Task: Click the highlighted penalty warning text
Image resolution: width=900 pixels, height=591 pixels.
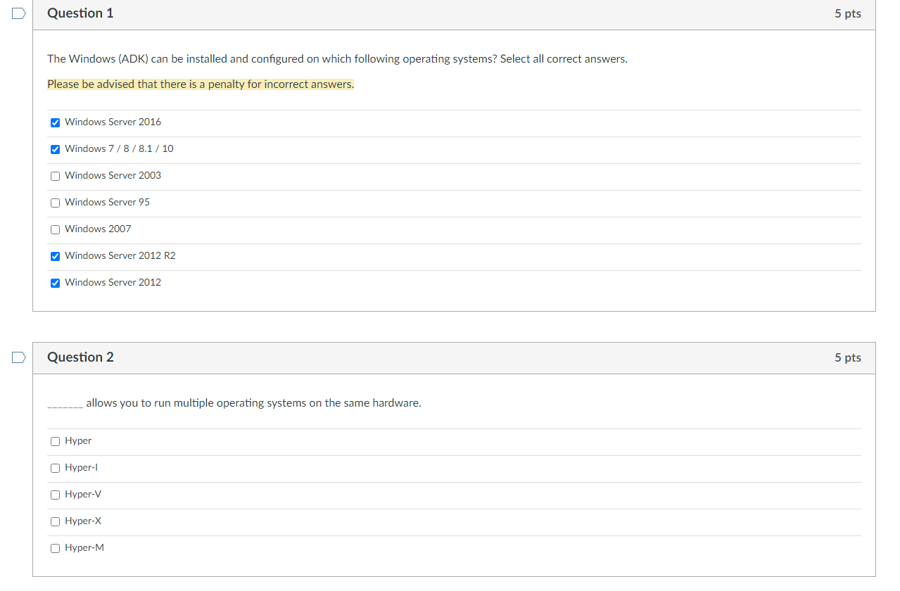Action: 199,84
